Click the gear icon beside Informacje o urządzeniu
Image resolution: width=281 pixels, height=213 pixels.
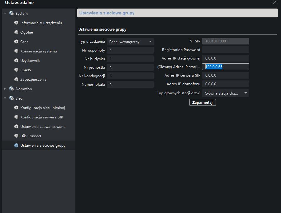[x=16, y=23]
